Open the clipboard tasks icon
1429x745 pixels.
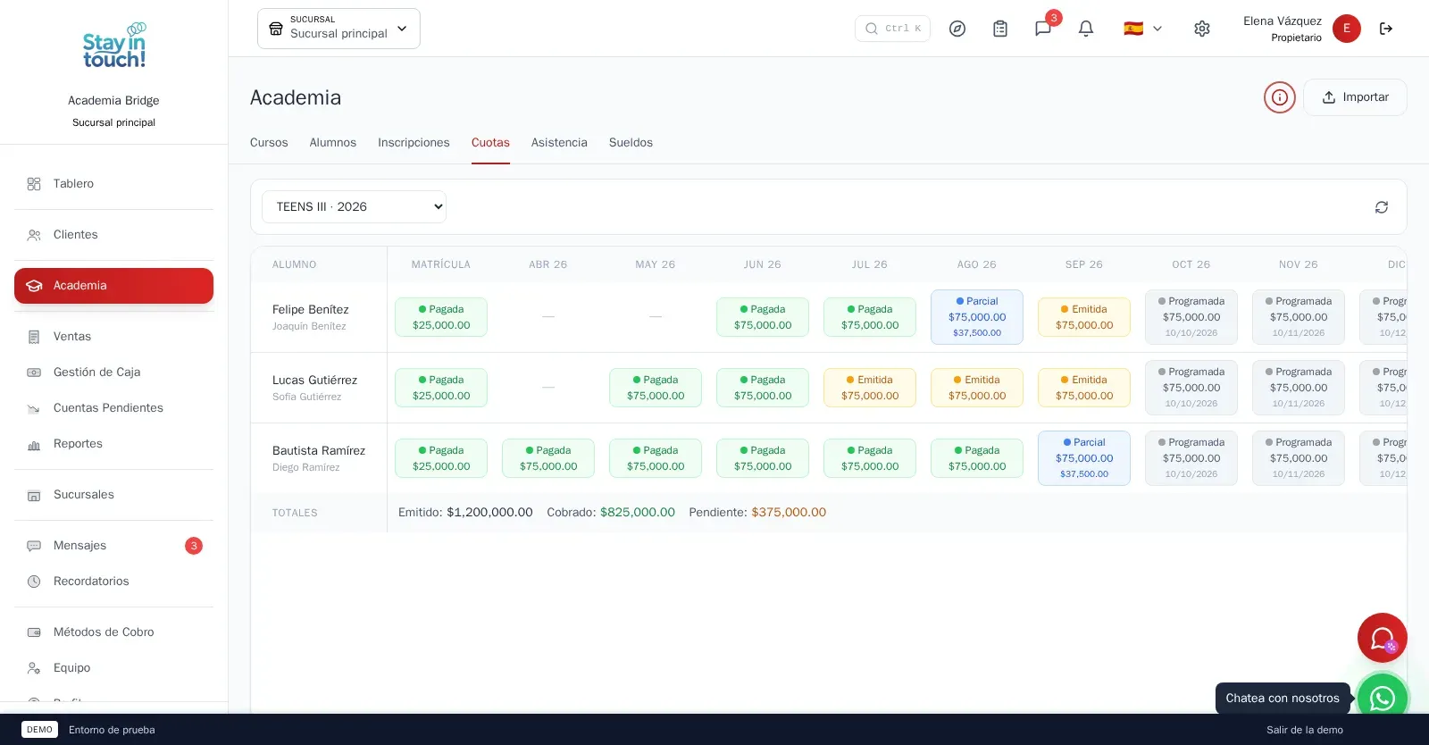[1000, 29]
